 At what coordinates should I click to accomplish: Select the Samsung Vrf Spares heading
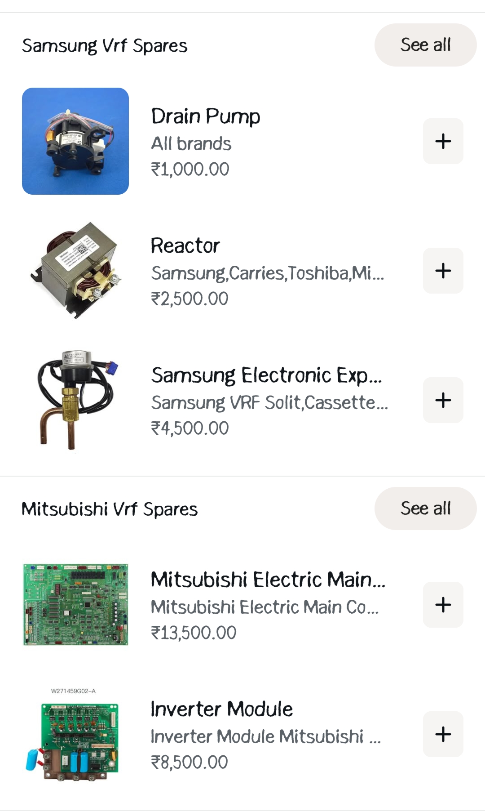pos(105,46)
